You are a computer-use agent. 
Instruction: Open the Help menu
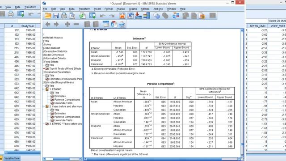[183, 9]
